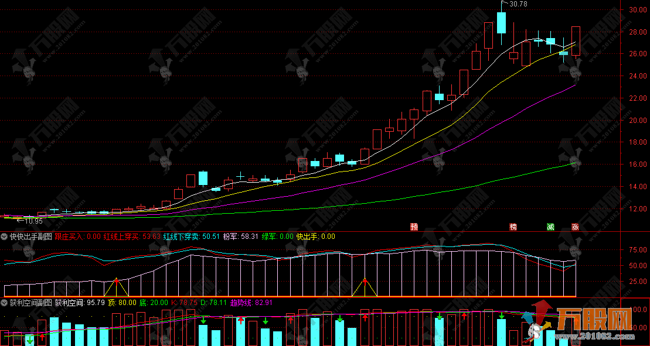The height and width of the screenshot is (346, 650).
Task: Click the red 预 info marker
Action: [414, 227]
